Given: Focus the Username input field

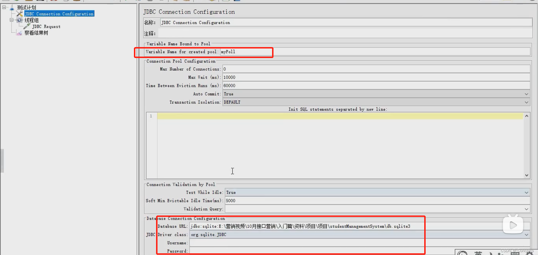Looking at the screenshot, I should tap(360, 243).
